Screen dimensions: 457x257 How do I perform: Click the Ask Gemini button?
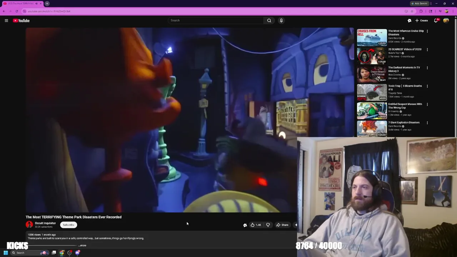(419, 4)
